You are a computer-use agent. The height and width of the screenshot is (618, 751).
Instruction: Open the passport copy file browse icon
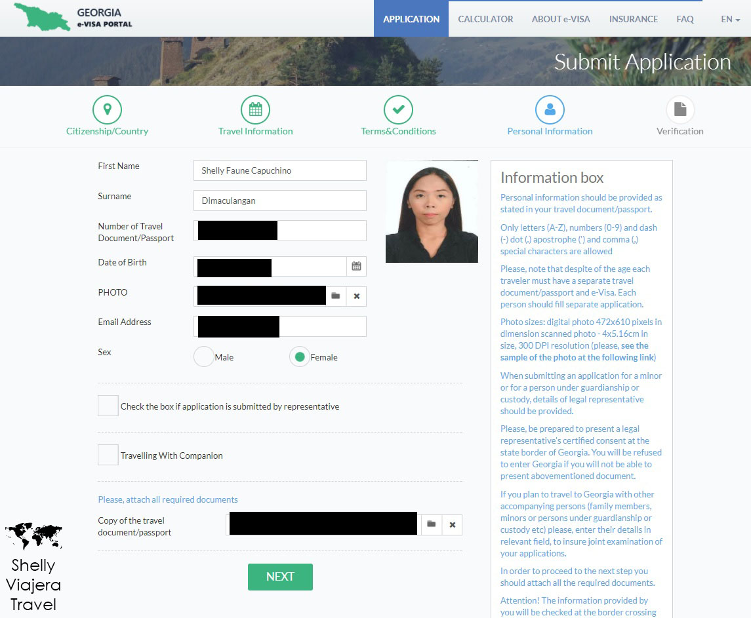point(431,524)
